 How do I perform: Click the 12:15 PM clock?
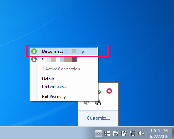159,131
